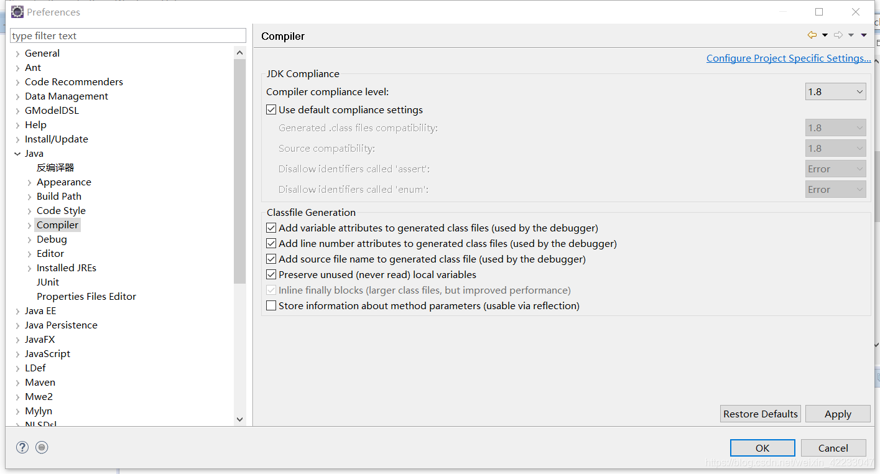Click the record-style icon beside Help
Screen dimensions: 880x474
click(x=42, y=447)
